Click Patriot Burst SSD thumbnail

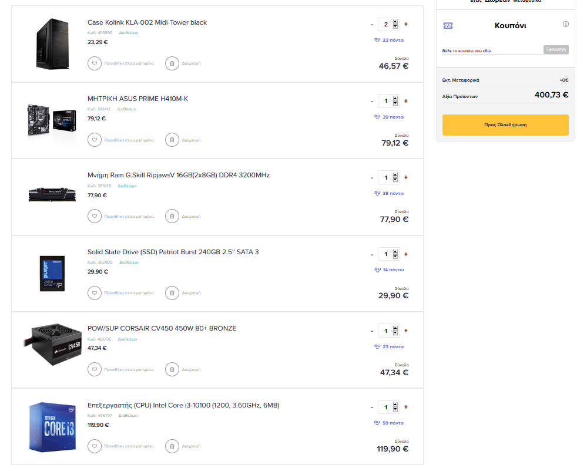[x=52, y=274]
